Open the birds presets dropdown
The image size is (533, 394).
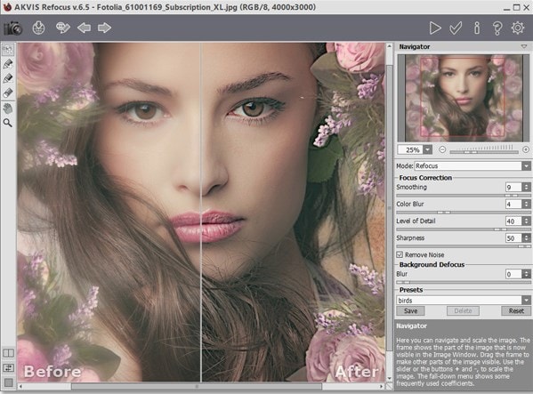[x=526, y=301]
